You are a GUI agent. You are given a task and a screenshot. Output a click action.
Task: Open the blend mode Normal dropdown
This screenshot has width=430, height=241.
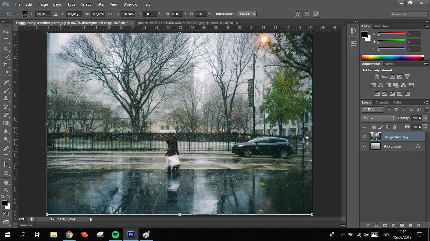(378, 118)
